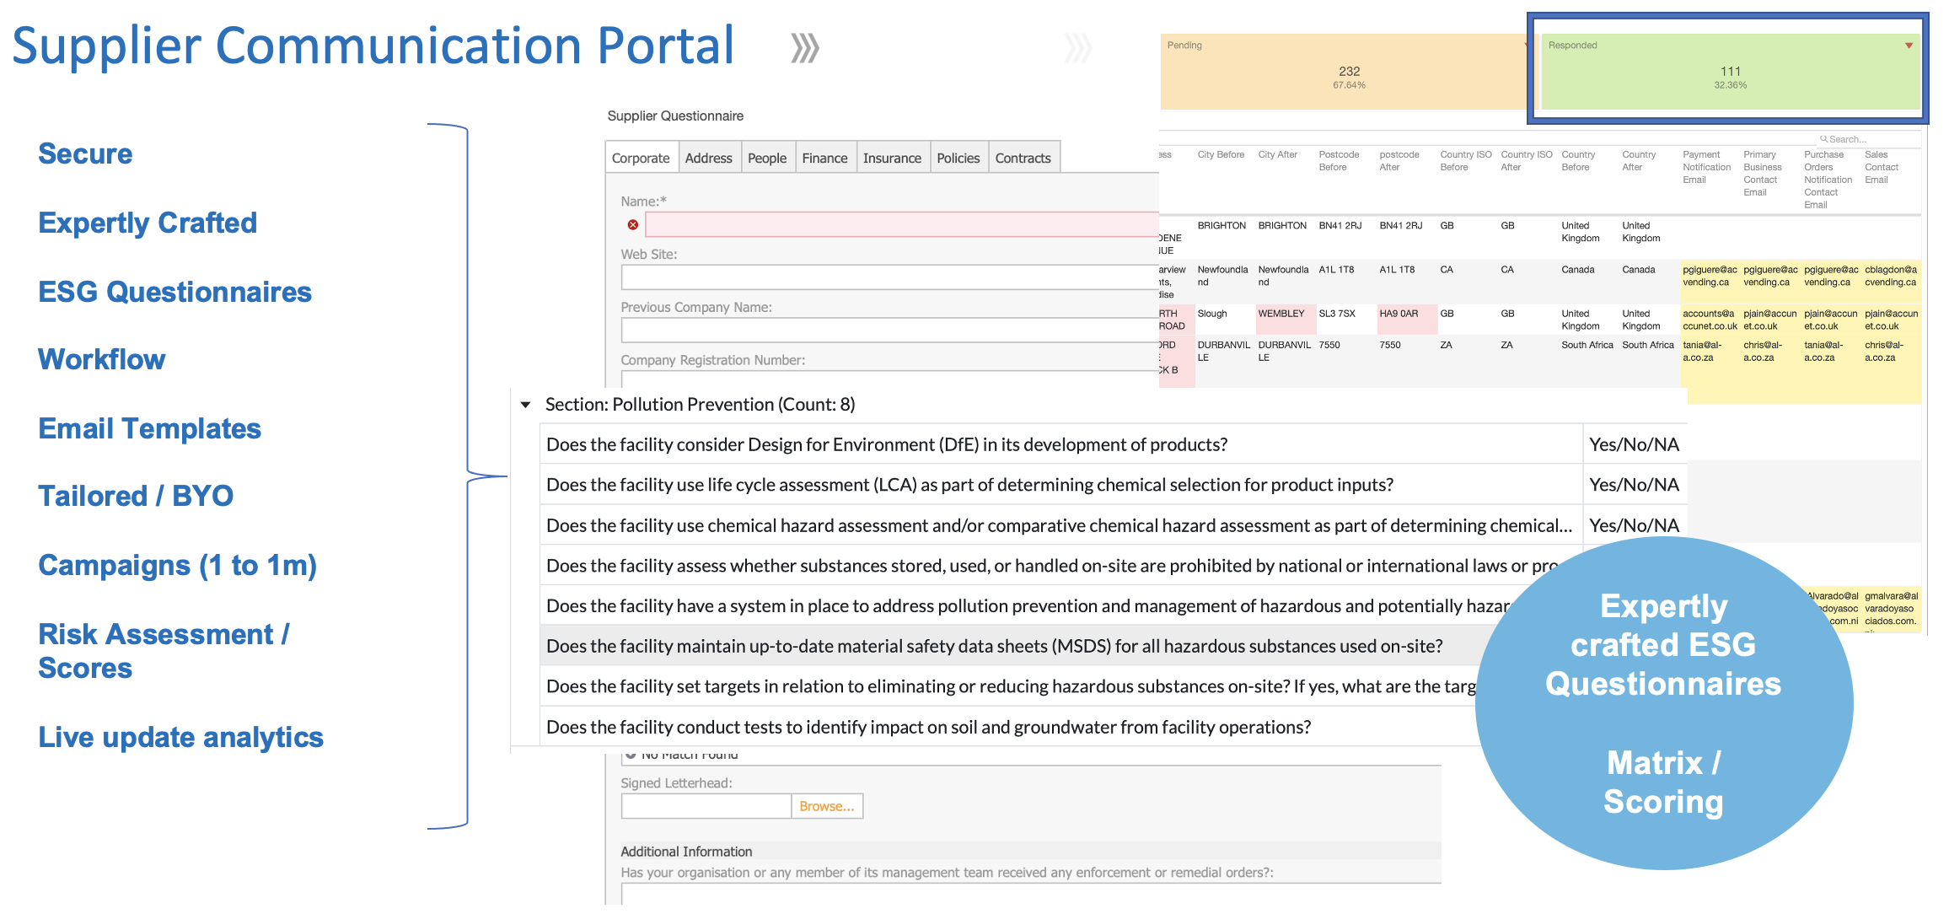Click Purchase Orders Notification Contact Email header
Image resolution: width=1949 pixels, height=914 pixels.
coord(1828,180)
